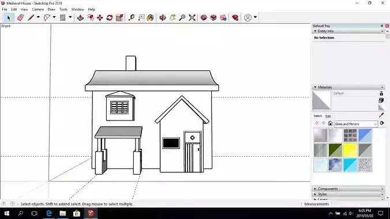Open Microsoft Edge from taskbar
This screenshot has width=390, height=219.
(49, 213)
